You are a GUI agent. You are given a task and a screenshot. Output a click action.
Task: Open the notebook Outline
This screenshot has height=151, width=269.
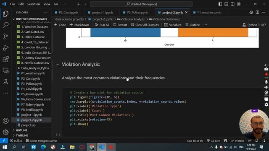pos(193,25)
